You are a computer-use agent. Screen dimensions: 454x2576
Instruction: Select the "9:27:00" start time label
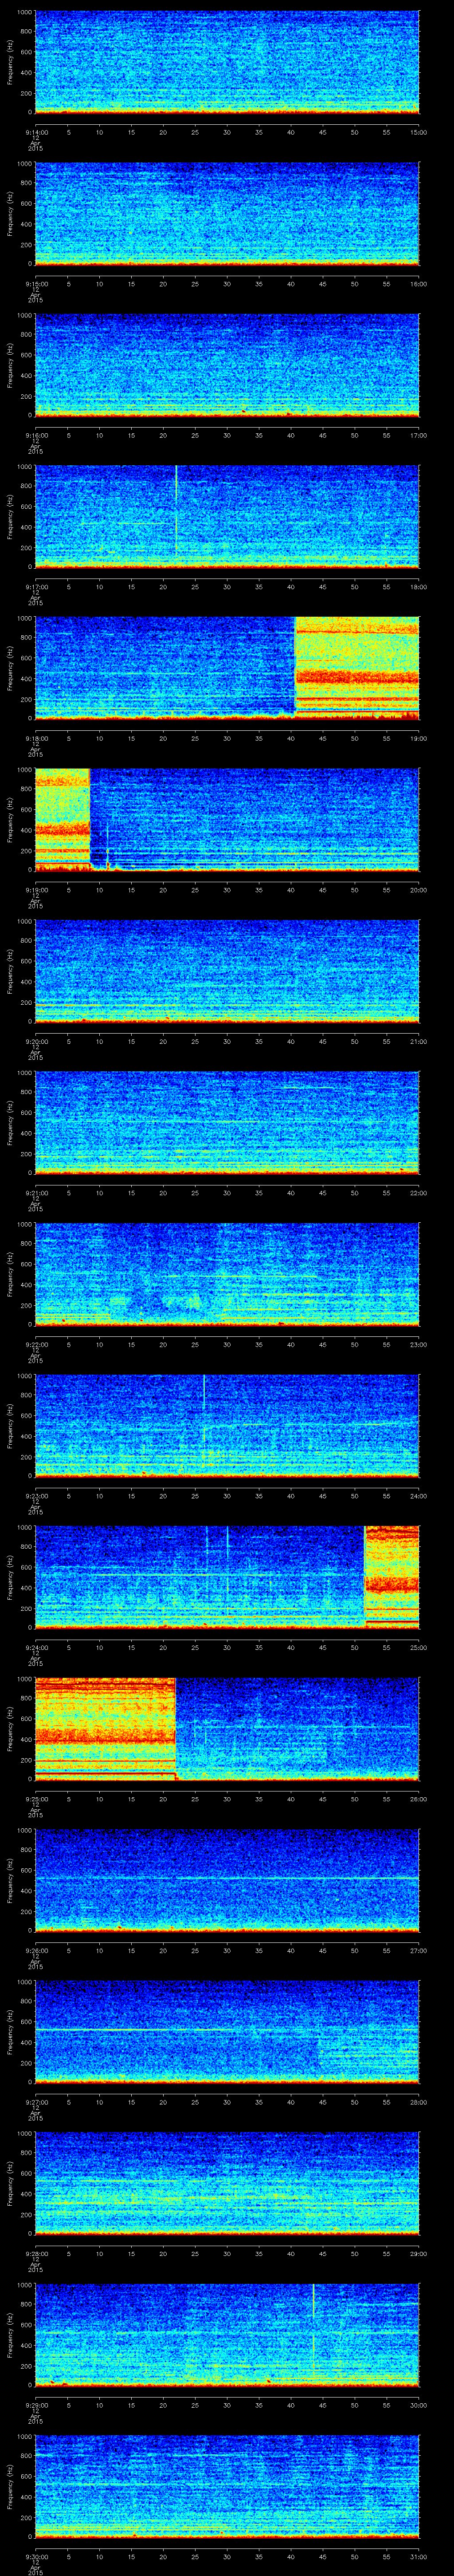36,2101
